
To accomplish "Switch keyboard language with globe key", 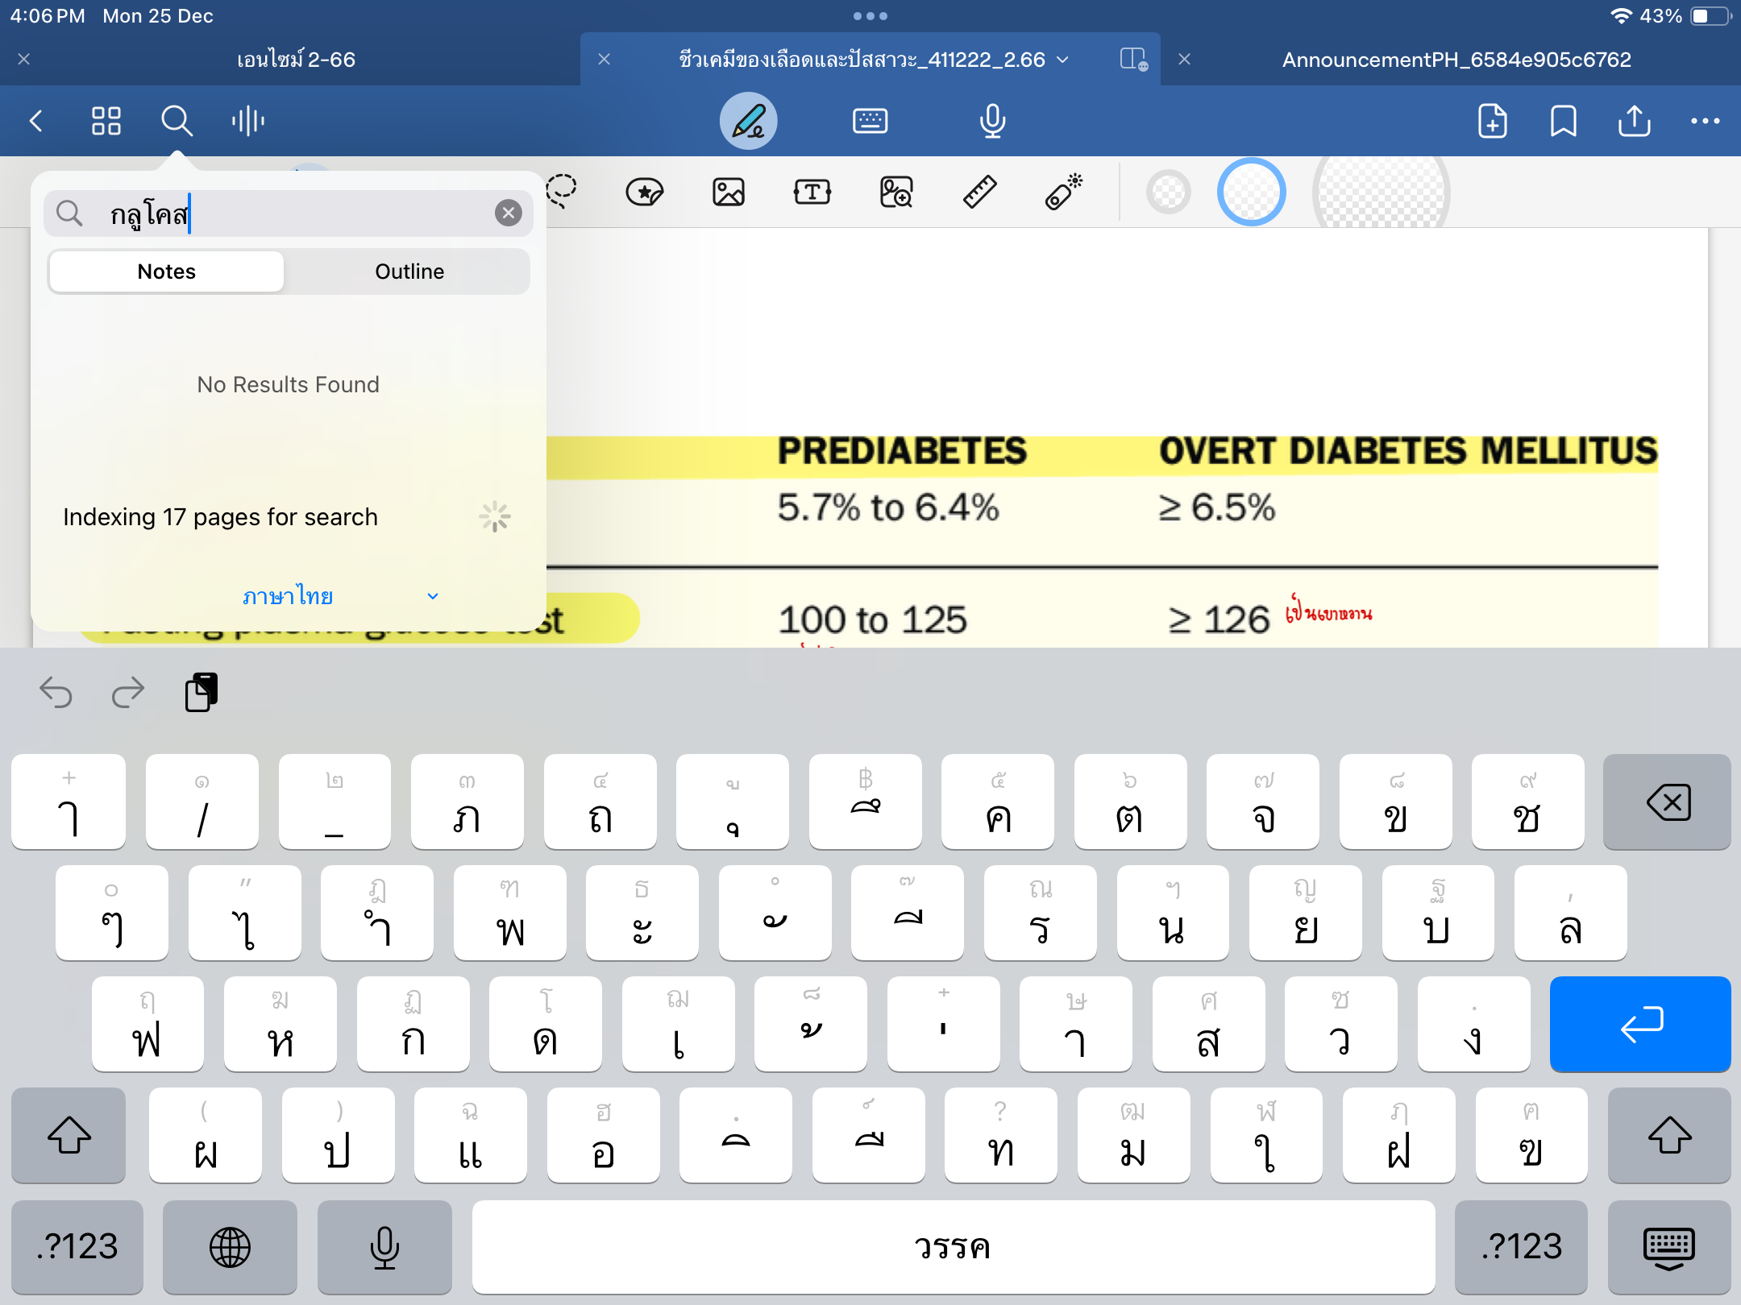I will click(230, 1247).
